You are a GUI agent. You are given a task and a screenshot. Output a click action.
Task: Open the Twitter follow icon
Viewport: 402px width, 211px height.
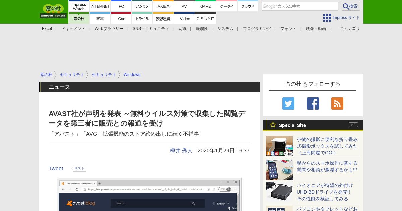coord(288,103)
